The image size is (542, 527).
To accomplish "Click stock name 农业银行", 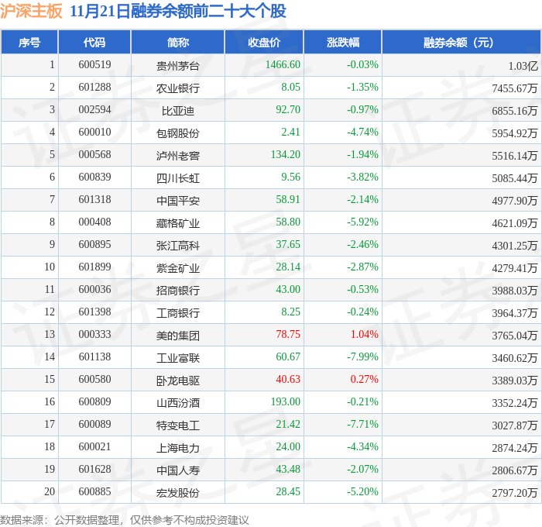I will [177, 88].
